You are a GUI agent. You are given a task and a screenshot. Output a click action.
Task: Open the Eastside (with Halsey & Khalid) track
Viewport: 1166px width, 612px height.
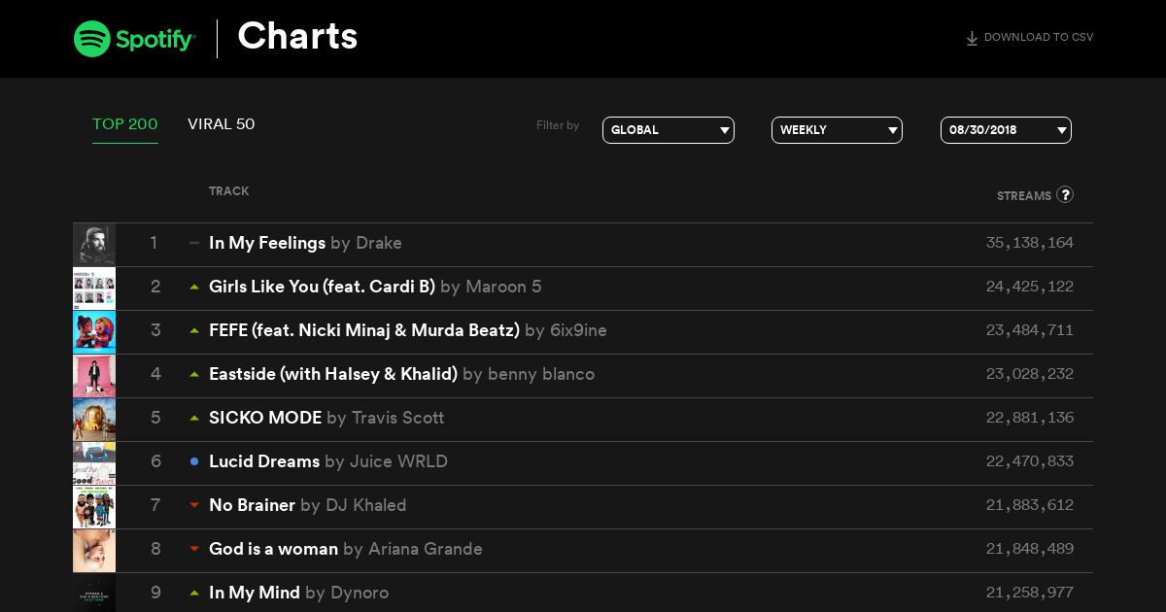pyautogui.click(x=333, y=374)
